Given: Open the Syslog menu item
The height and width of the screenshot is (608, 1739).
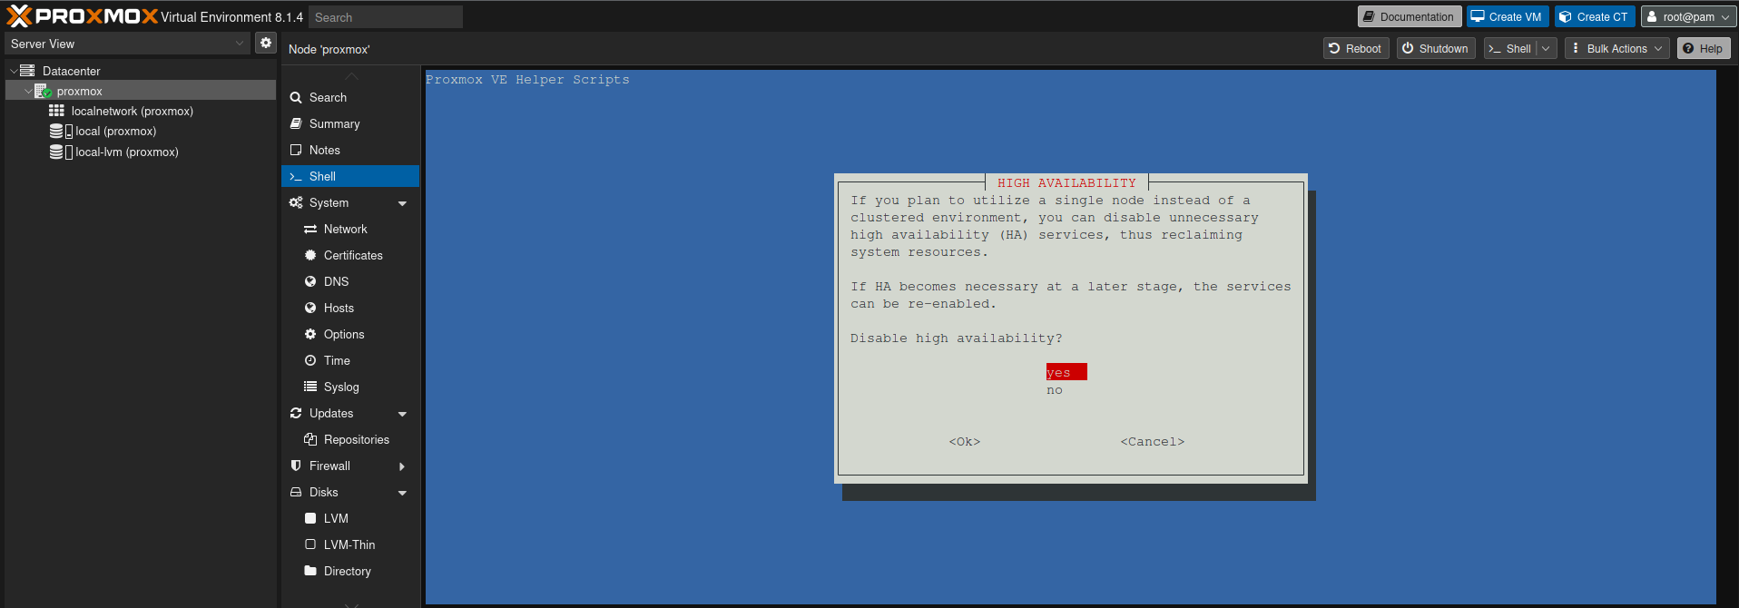Looking at the screenshot, I should 350,387.
